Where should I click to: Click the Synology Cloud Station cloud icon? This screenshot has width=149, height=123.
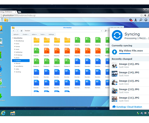(114, 107)
